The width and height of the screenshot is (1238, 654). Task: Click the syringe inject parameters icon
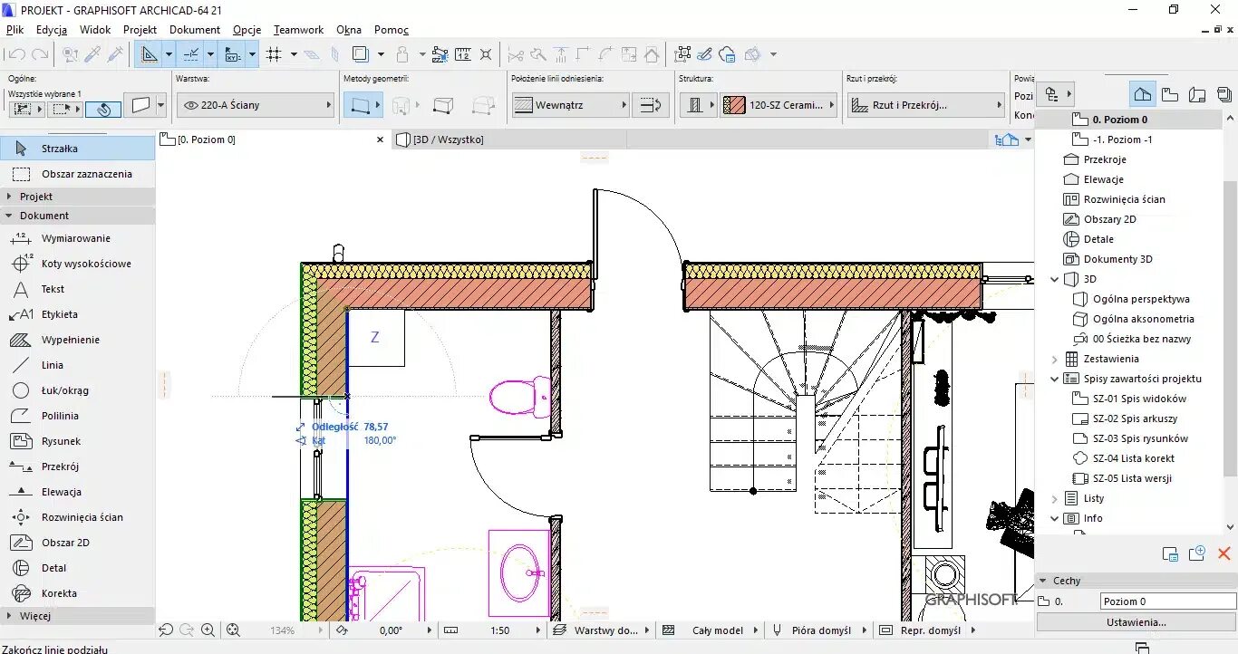pos(116,54)
